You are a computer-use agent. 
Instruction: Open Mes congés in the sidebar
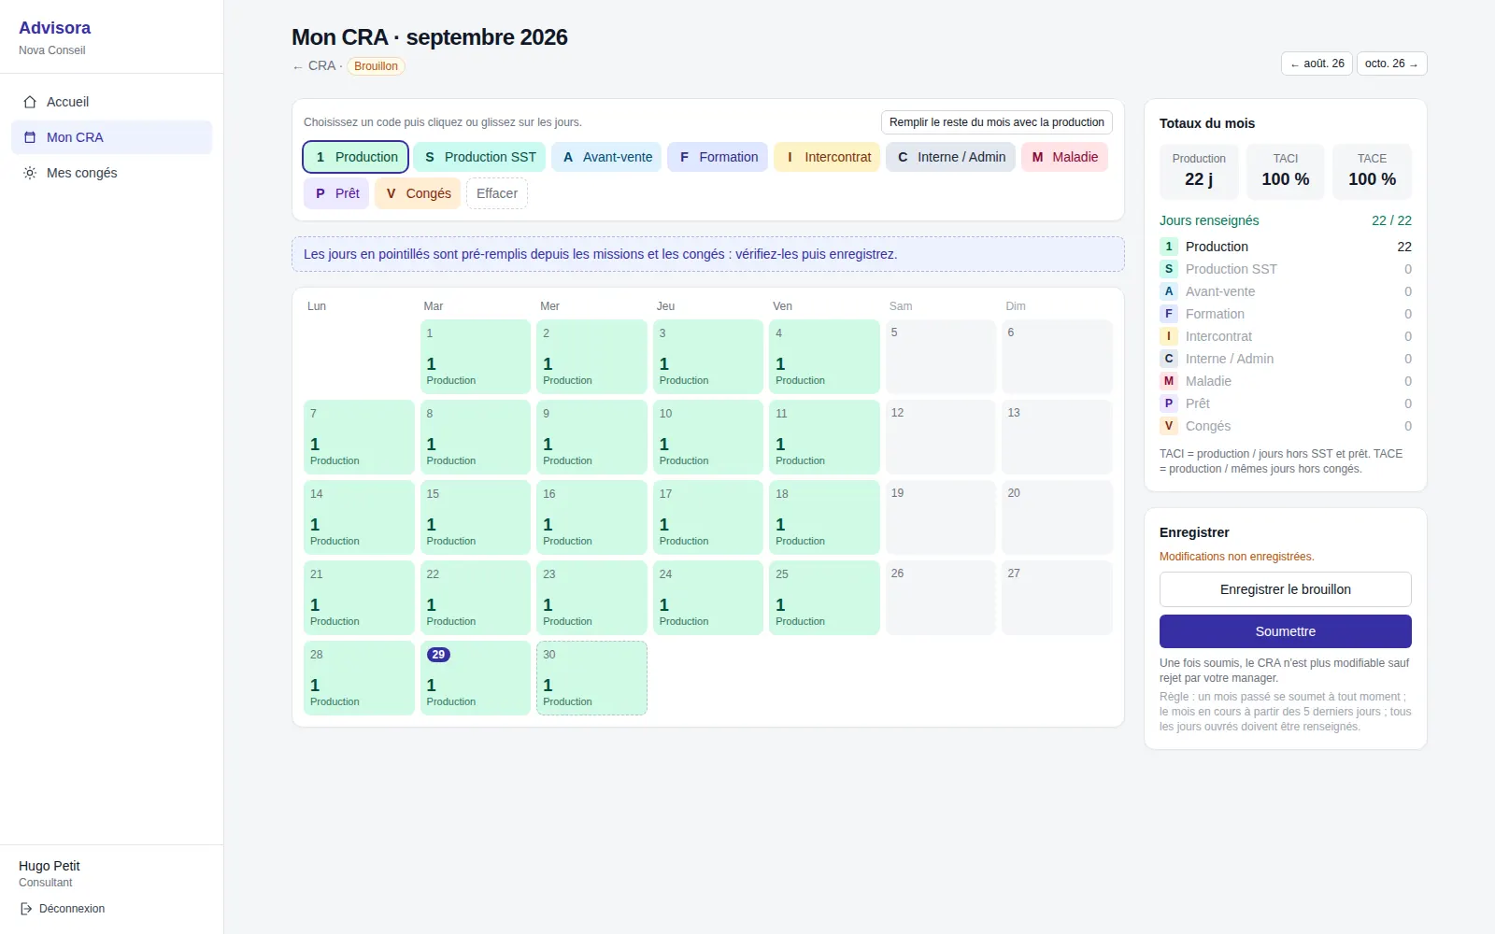click(112, 173)
